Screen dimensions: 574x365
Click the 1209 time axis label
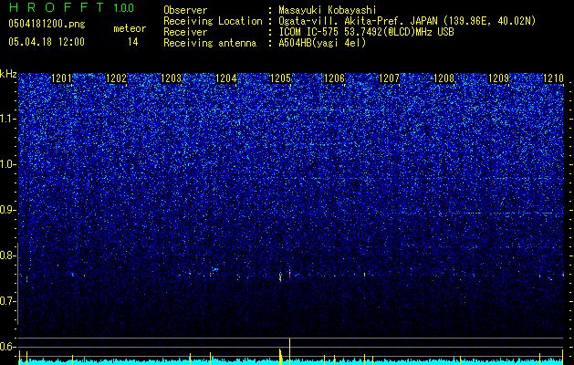tap(498, 78)
